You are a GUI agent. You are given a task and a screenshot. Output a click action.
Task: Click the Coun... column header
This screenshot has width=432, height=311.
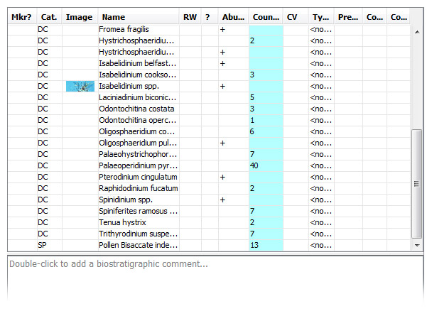tap(266, 17)
